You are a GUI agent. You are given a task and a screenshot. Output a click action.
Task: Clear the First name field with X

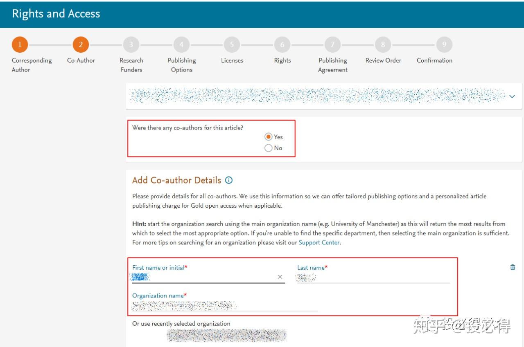(x=280, y=277)
